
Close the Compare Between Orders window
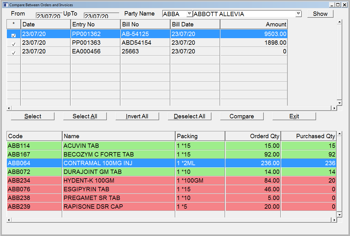(344, 5)
